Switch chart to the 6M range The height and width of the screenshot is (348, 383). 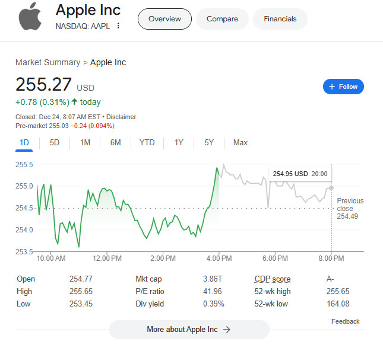(115, 142)
